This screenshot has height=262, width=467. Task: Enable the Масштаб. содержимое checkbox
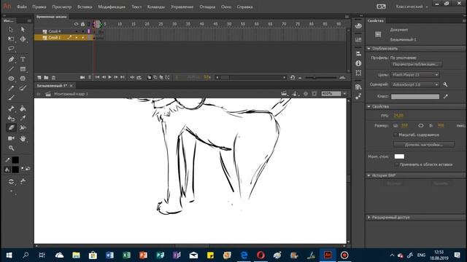[395, 135]
